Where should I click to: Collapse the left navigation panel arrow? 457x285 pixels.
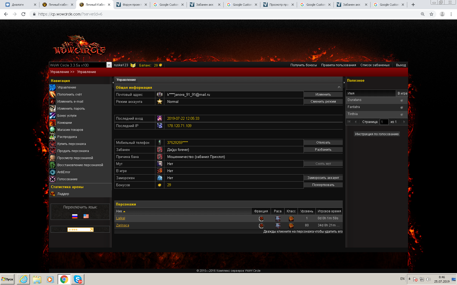coord(113,83)
